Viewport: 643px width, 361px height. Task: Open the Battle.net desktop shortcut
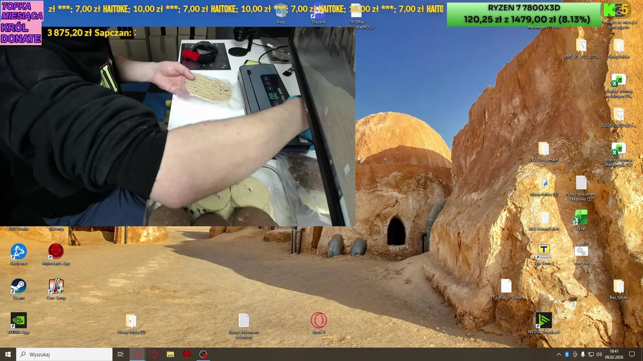pos(19,255)
